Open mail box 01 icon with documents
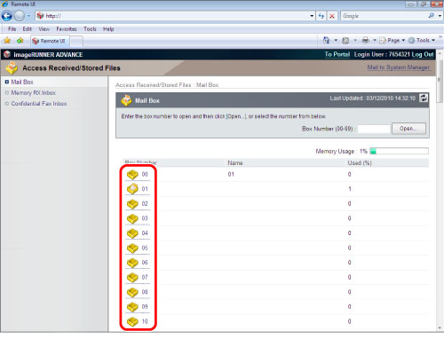444x339 pixels. tap(132, 188)
